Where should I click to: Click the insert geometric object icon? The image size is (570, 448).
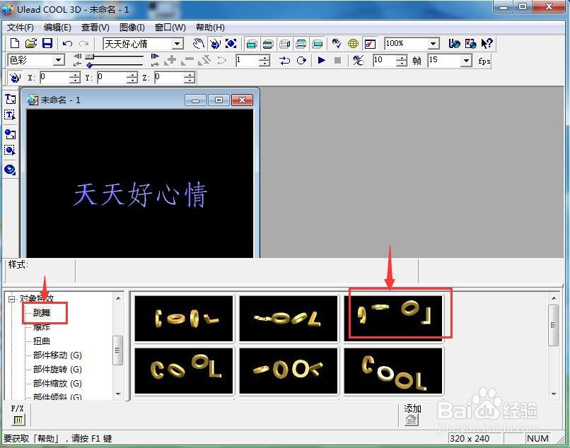(x=10, y=170)
